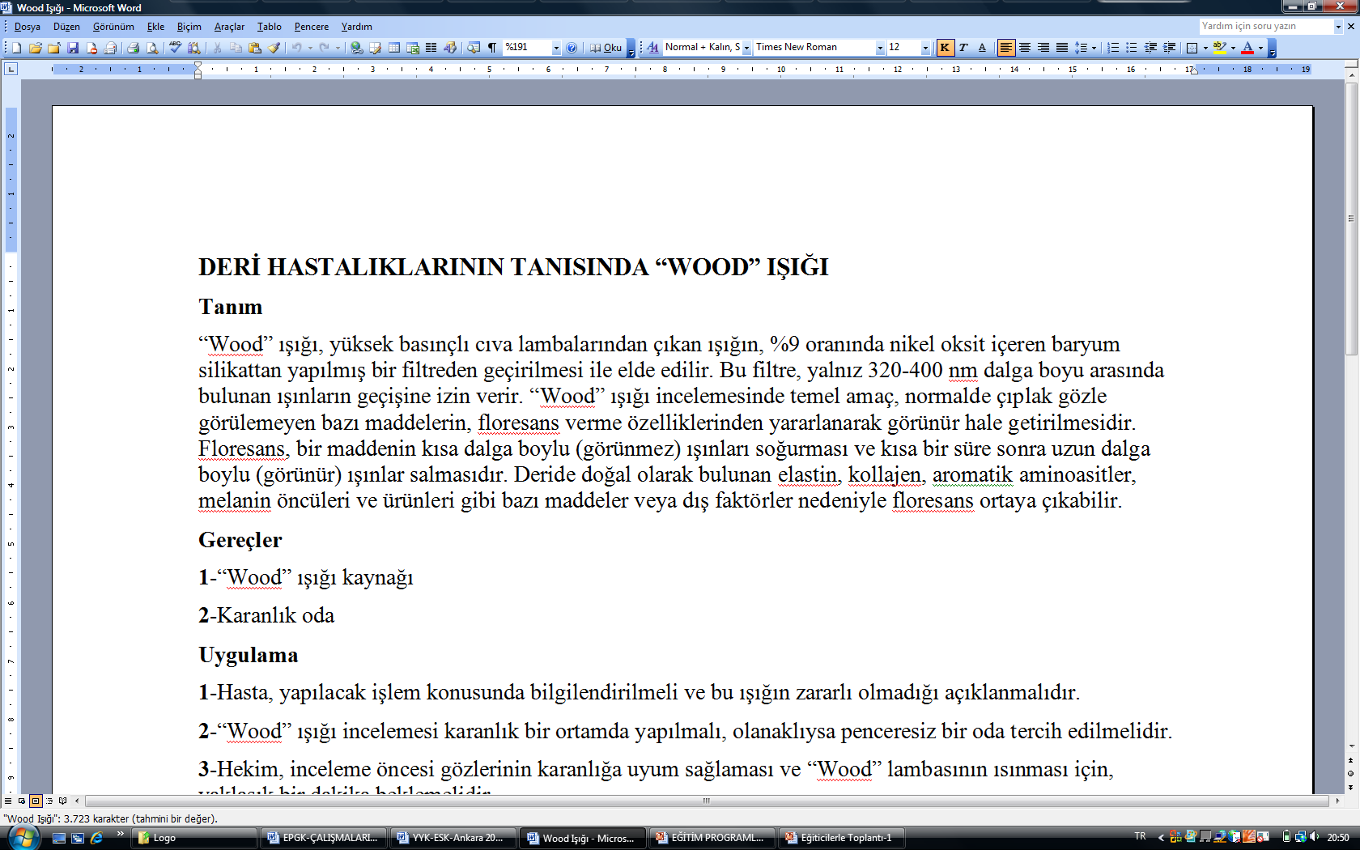Expand the font color dropdown arrow
Screen dimensions: 1360x850
click(1260, 48)
